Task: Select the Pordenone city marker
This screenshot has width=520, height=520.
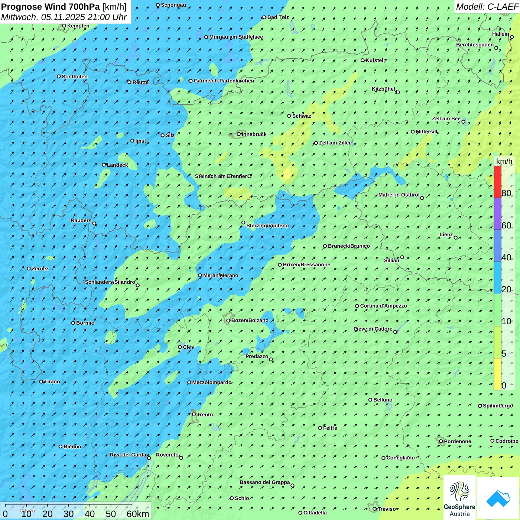Action: click(x=441, y=441)
